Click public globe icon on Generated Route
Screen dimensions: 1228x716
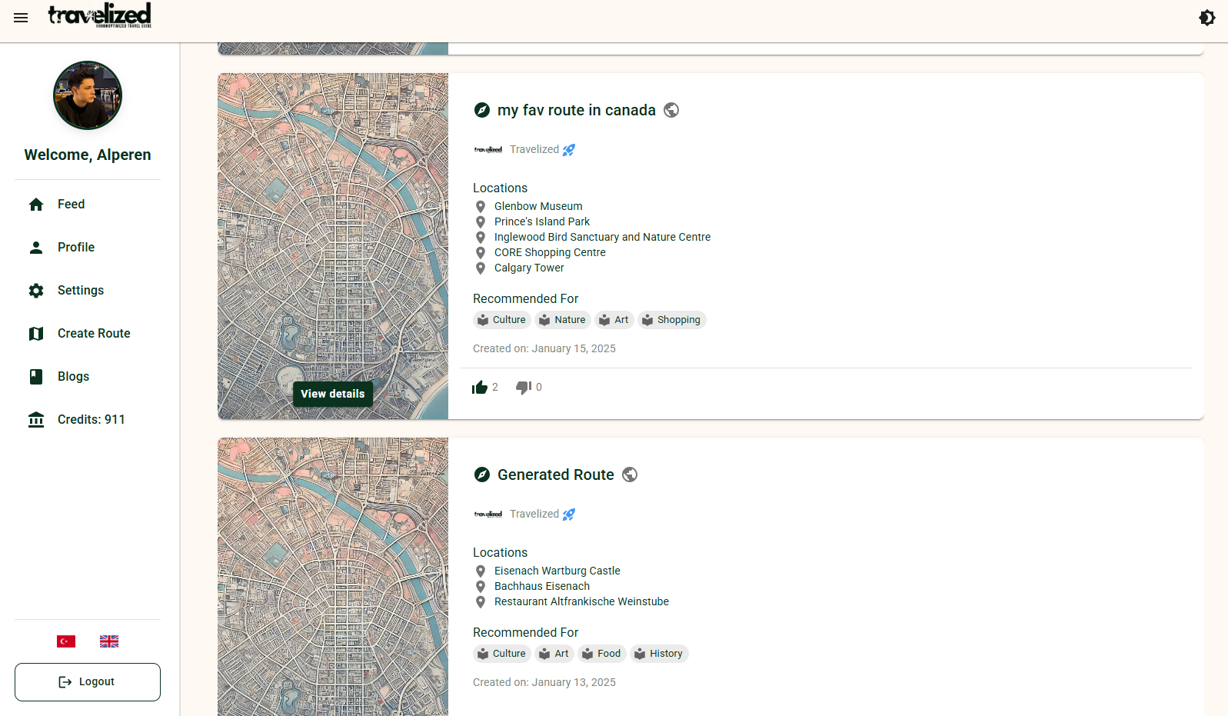coord(630,475)
